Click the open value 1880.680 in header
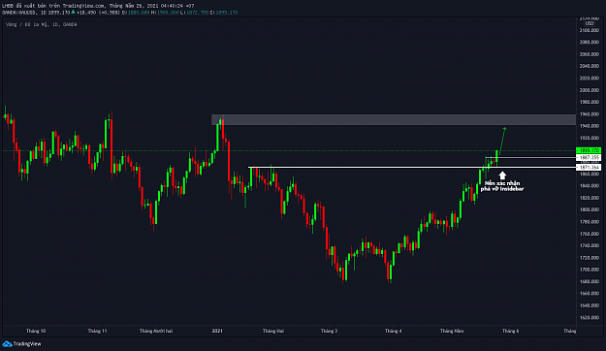This screenshot has width=606, height=351. point(139,13)
